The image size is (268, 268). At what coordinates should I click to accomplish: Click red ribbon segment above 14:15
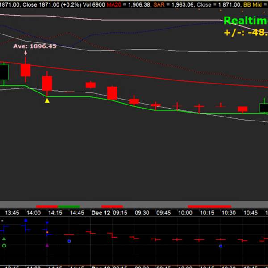pyautogui.click(x=47, y=206)
